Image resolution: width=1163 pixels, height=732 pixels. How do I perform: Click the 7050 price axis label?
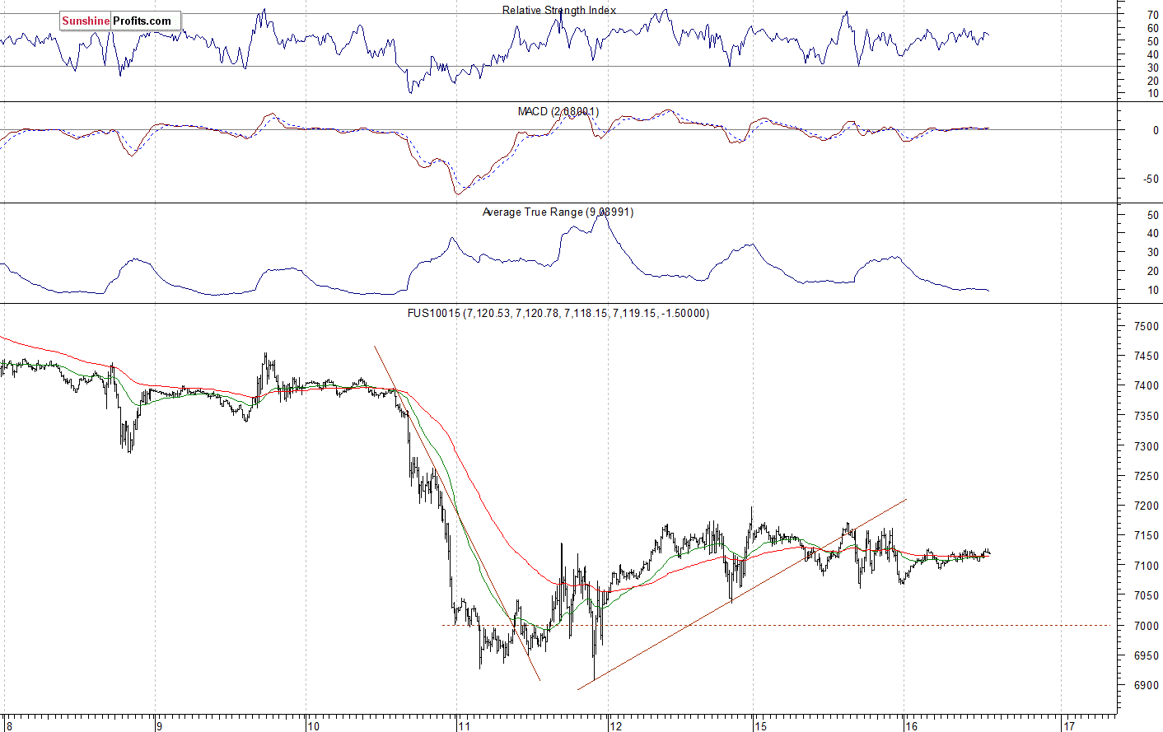[1146, 595]
